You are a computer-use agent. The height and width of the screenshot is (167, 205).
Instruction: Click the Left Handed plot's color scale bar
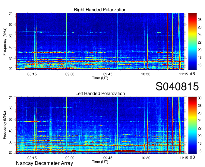point(192,125)
